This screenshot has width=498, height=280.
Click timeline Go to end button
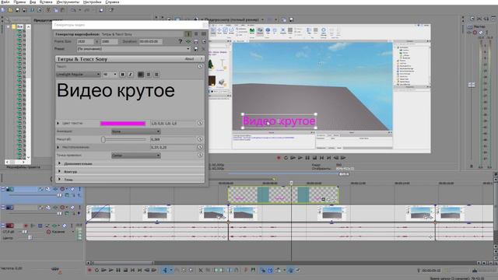[x=140, y=270]
